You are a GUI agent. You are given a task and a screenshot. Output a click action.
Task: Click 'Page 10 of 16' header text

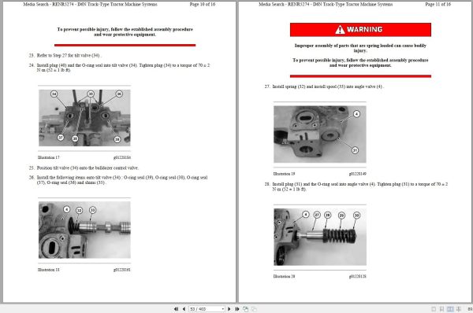tap(203, 4)
